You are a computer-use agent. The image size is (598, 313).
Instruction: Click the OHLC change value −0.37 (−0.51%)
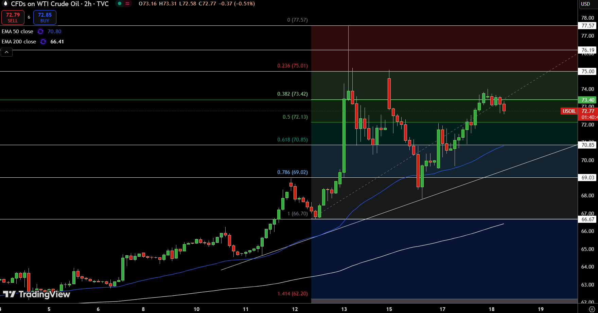(x=236, y=4)
